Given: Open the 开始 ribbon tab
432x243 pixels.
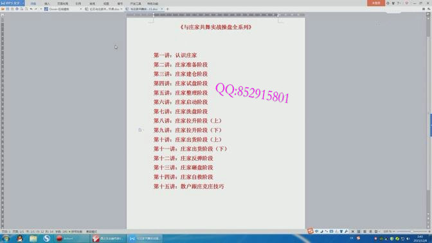Looking at the screenshot, I should (33, 4).
